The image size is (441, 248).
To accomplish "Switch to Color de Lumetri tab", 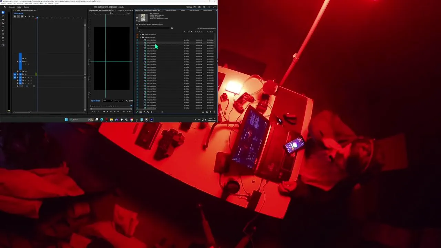I will (194, 10).
